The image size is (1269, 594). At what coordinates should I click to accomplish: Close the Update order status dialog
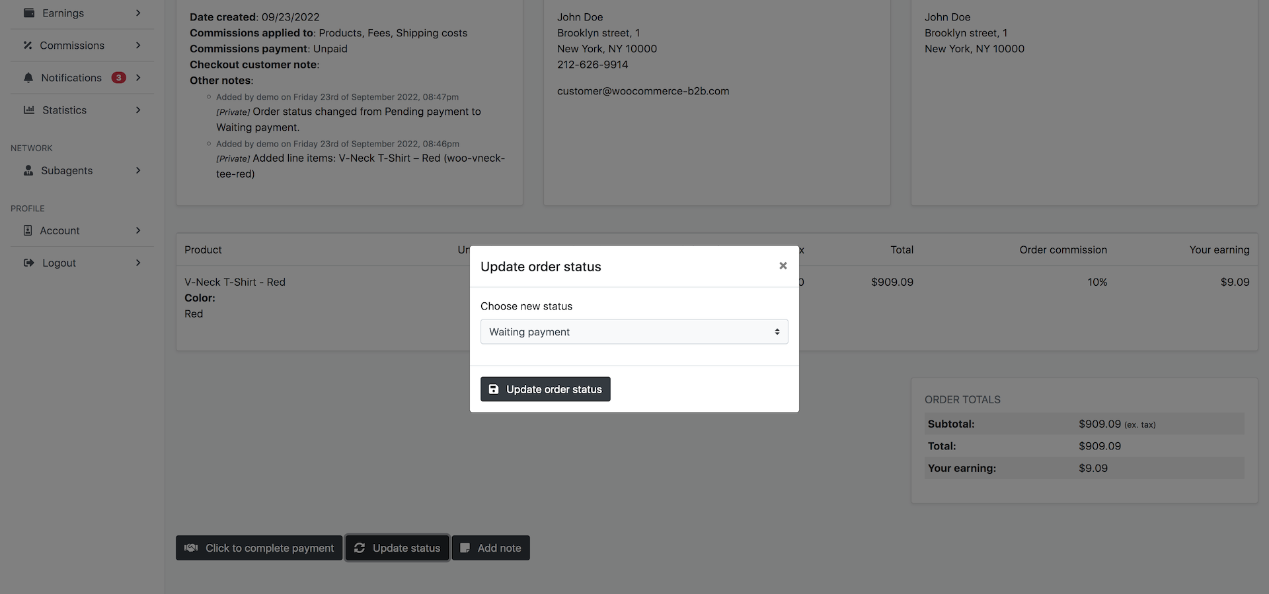[783, 266]
